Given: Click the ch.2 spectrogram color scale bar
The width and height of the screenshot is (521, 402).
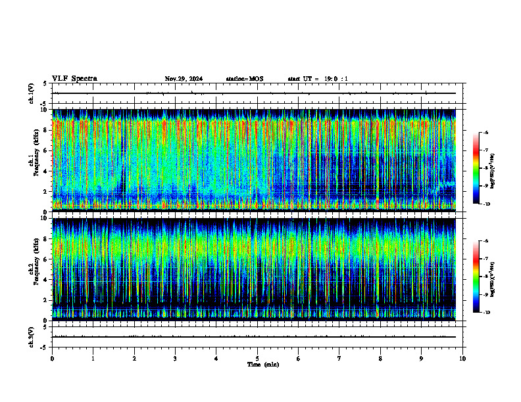Looking at the screenshot, I should pos(476,277).
